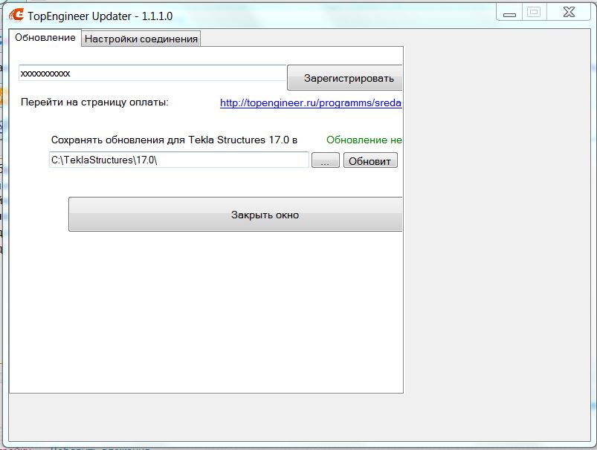Switch to the Обновление tab
597x450 pixels.
tap(45, 38)
